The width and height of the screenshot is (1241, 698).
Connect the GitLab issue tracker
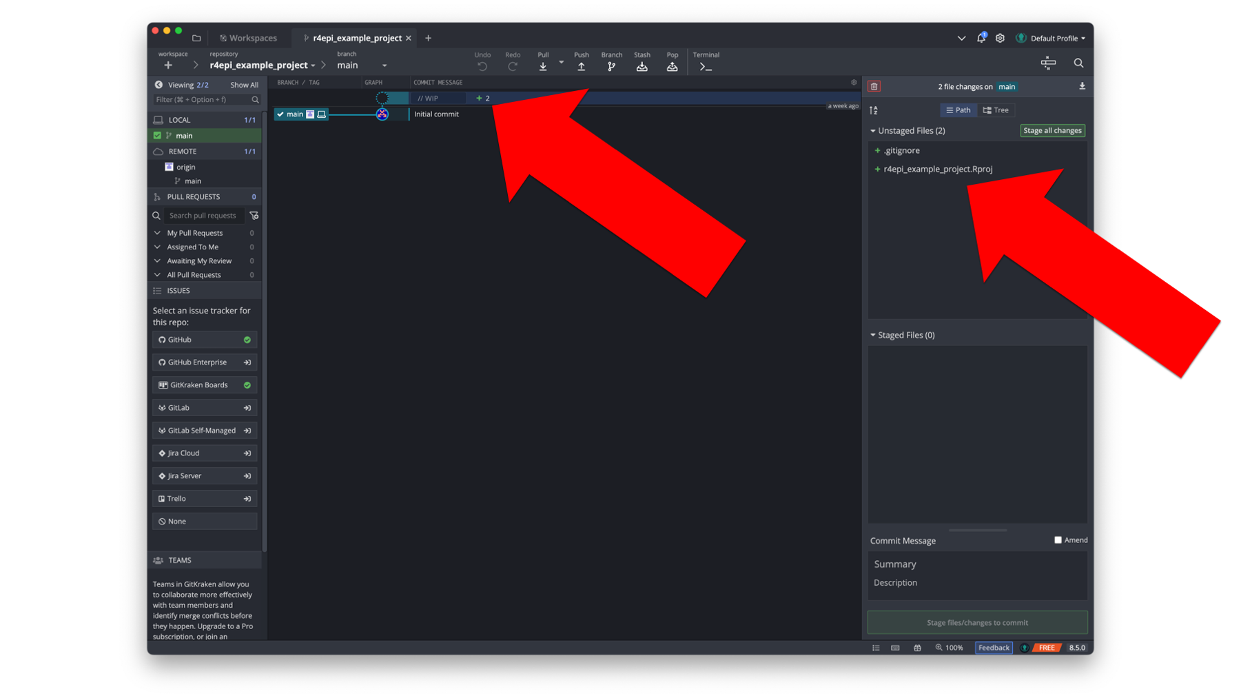click(205, 408)
